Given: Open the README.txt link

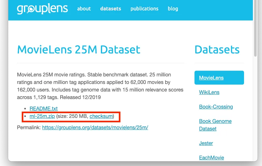Looking at the screenshot, I should point(44,108).
